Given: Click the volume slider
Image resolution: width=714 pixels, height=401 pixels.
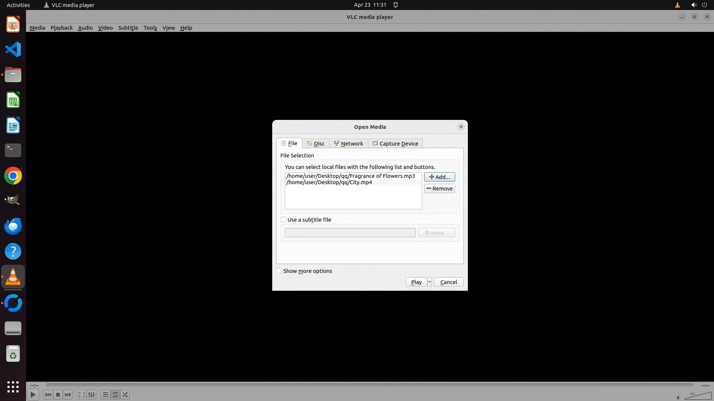Looking at the screenshot, I should click(x=698, y=397).
